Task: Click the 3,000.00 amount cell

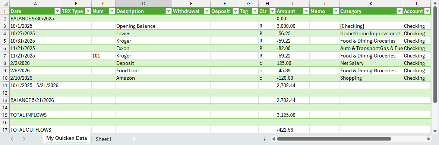Action: coord(293,26)
